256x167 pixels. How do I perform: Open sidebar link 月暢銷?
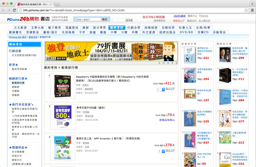coord(15,91)
